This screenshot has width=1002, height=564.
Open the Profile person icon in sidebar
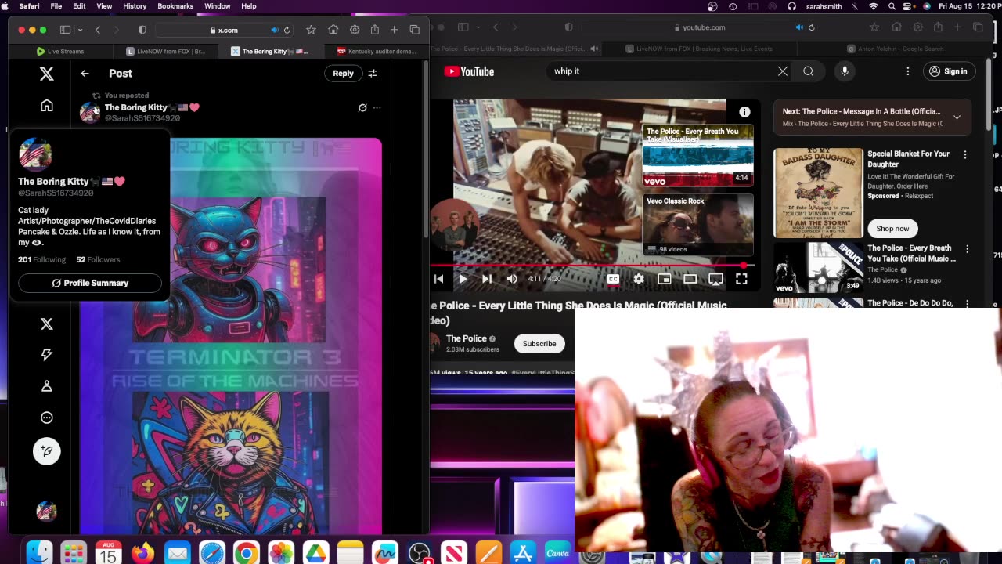tap(47, 386)
